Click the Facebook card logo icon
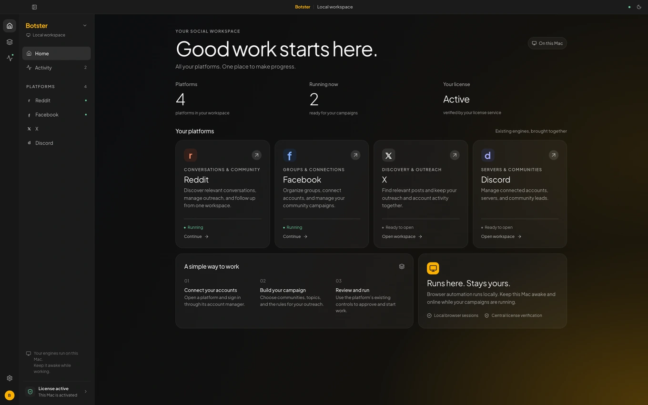The height and width of the screenshot is (405, 648). tap(290, 155)
